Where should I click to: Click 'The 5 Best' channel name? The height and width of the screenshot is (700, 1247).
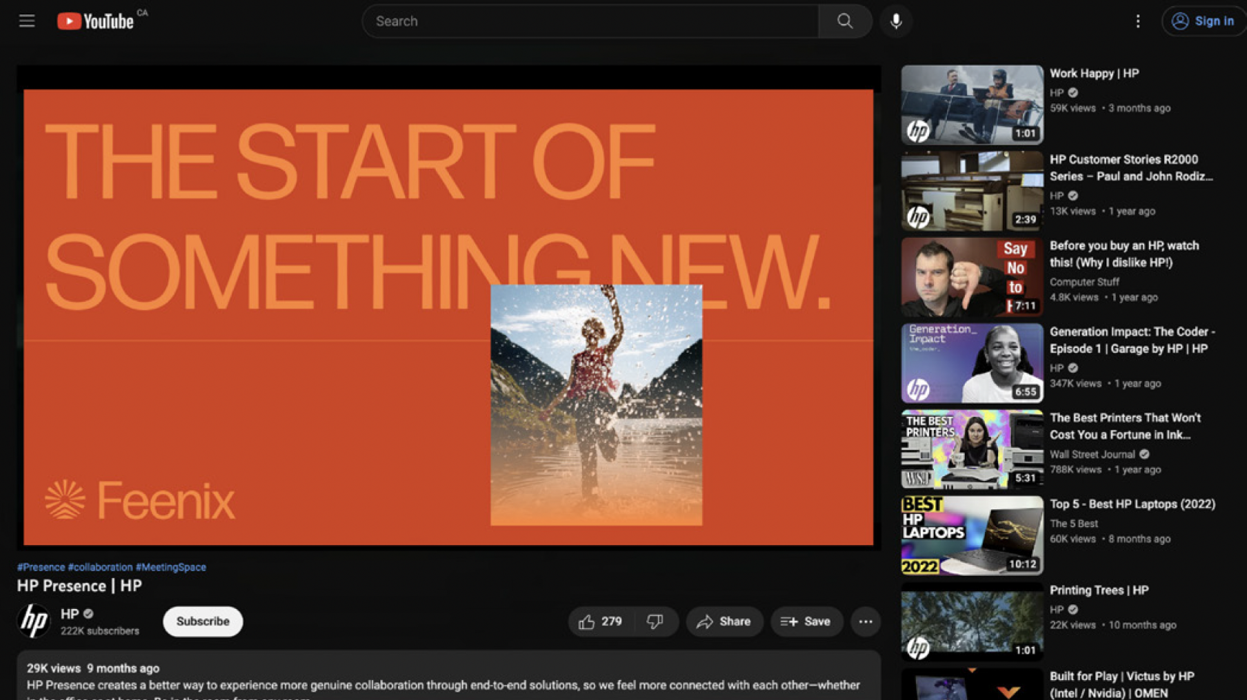tap(1073, 524)
